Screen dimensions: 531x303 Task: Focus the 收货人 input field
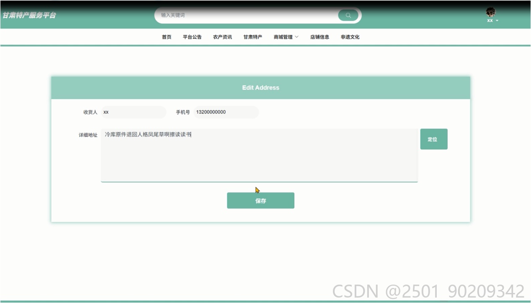[x=134, y=112]
